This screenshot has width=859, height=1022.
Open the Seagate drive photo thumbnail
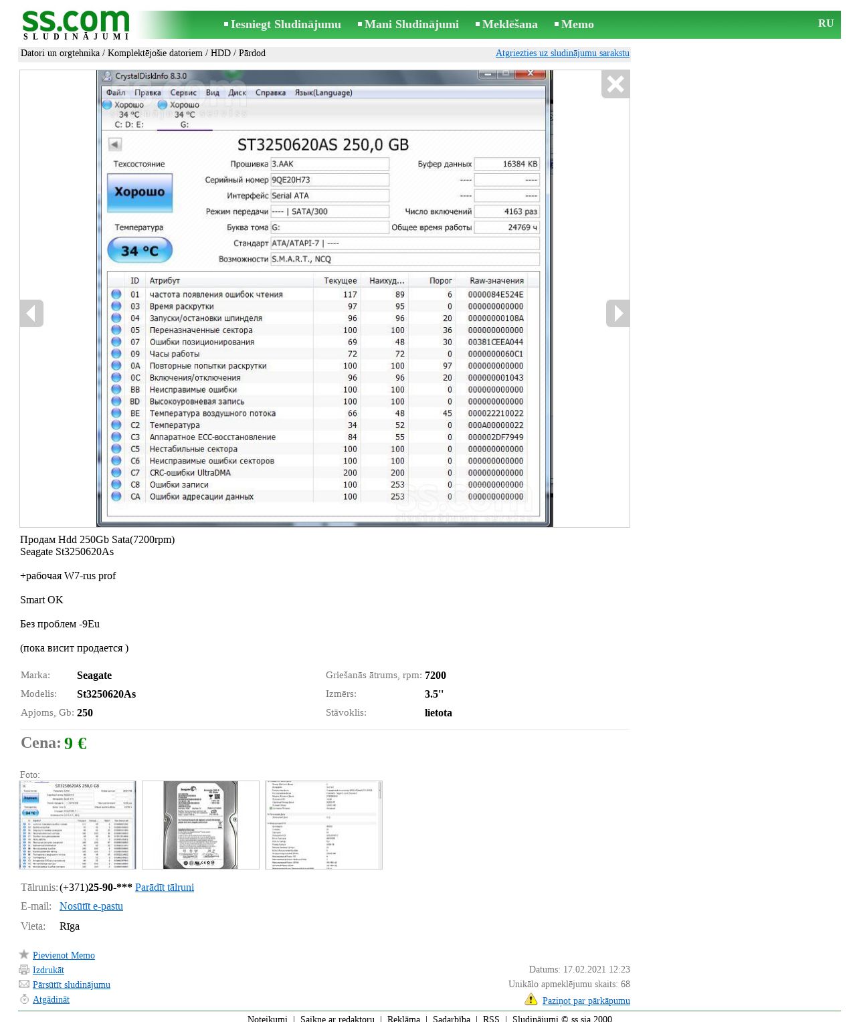click(201, 825)
